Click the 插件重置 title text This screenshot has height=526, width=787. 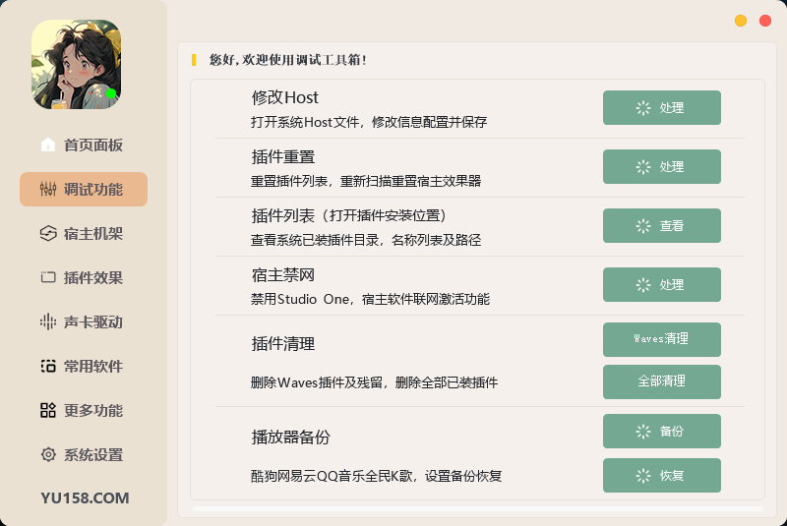[x=283, y=157]
